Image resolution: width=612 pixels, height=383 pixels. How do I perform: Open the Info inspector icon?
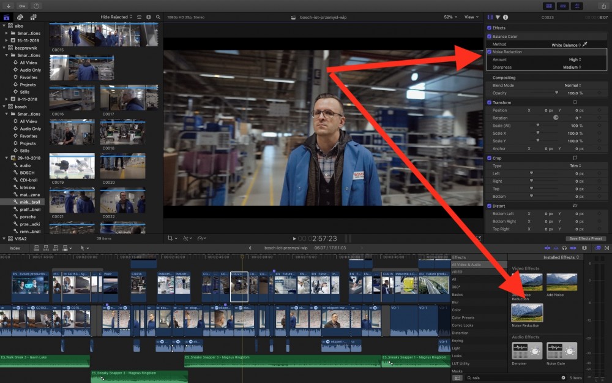click(x=506, y=17)
